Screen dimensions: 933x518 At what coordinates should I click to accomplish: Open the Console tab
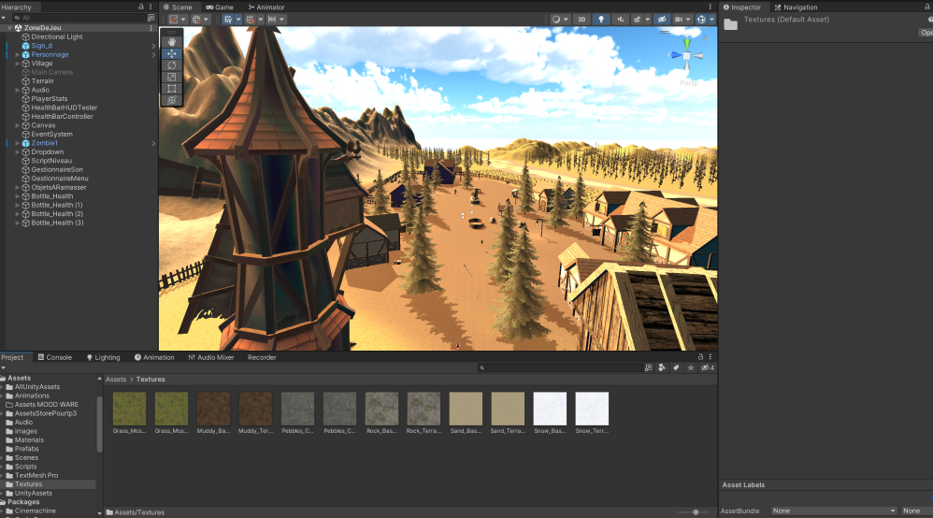pyautogui.click(x=54, y=357)
